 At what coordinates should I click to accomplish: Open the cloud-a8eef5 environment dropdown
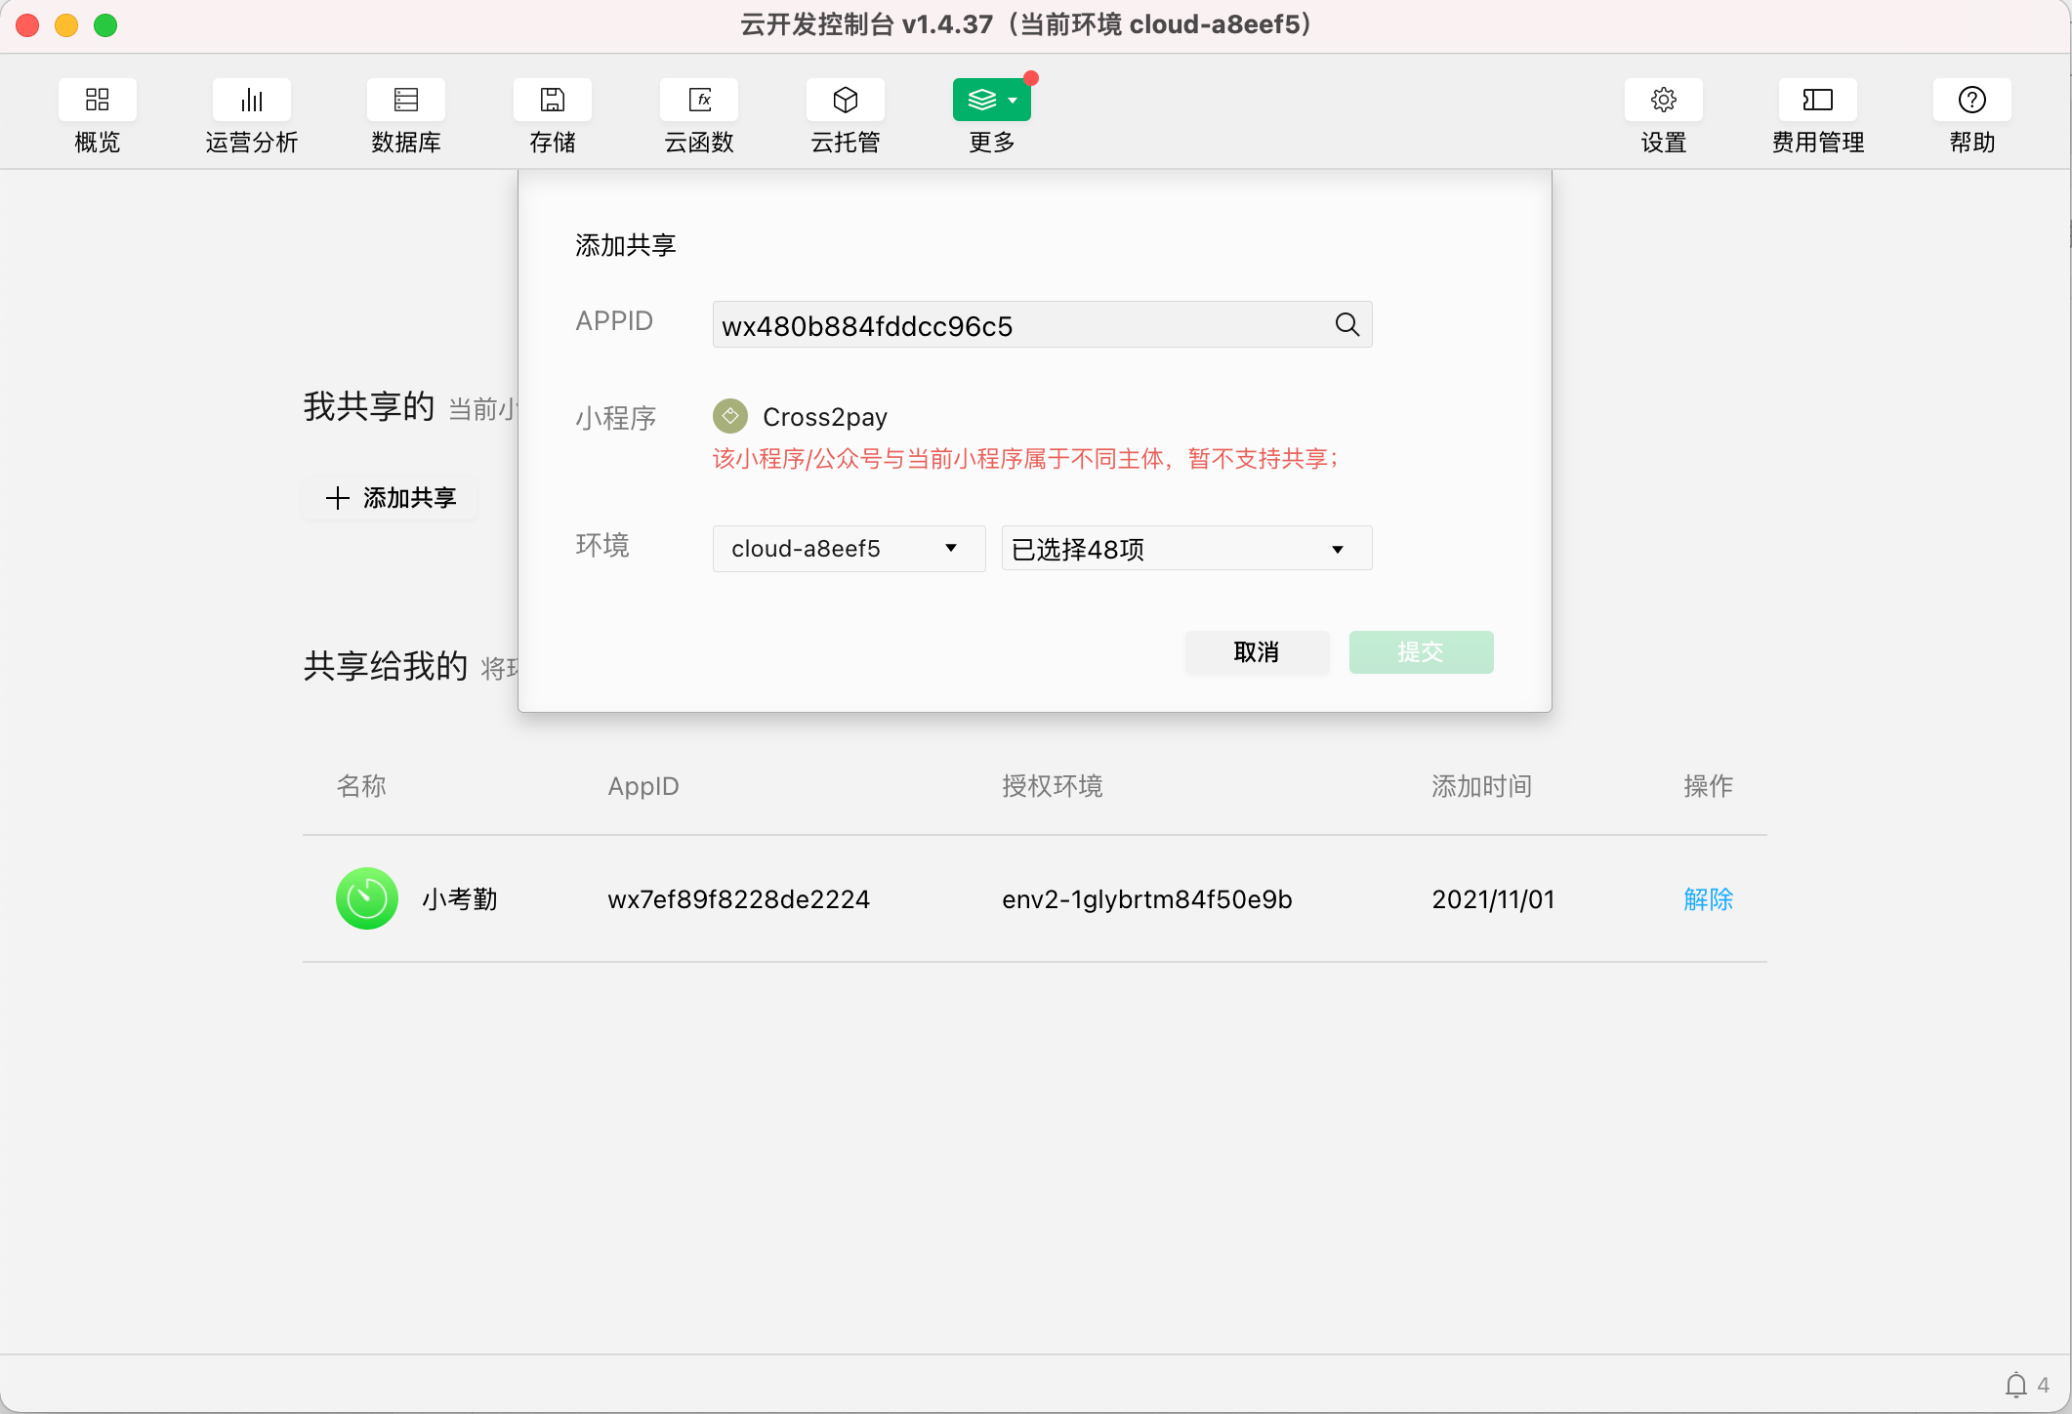click(848, 549)
